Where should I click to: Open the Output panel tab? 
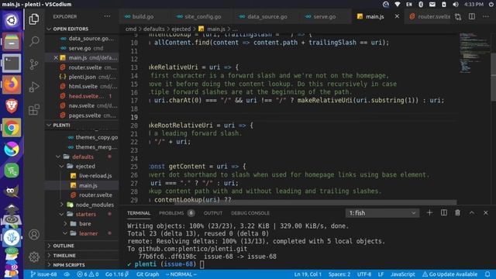coord(213,213)
